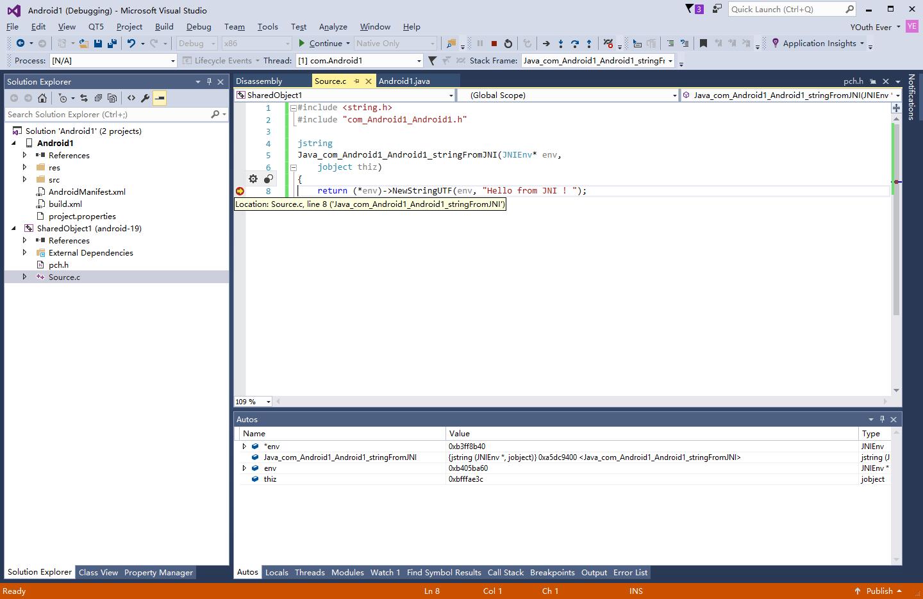This screenshot has width=923, height=599.
Task: Expand the *env variable in Autos
Action: [244, 447]
